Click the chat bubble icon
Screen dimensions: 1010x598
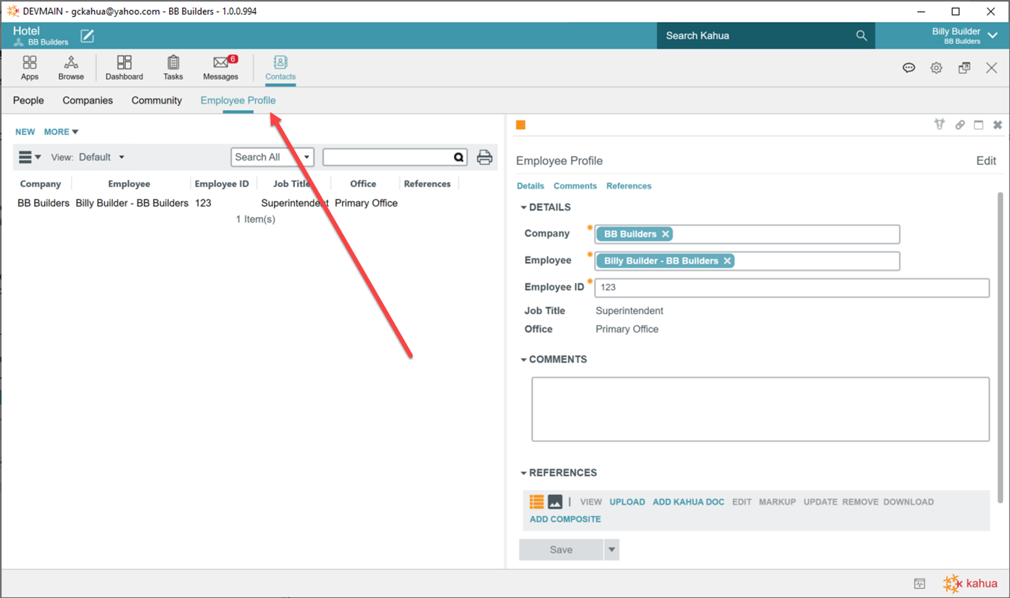point(909,68)
